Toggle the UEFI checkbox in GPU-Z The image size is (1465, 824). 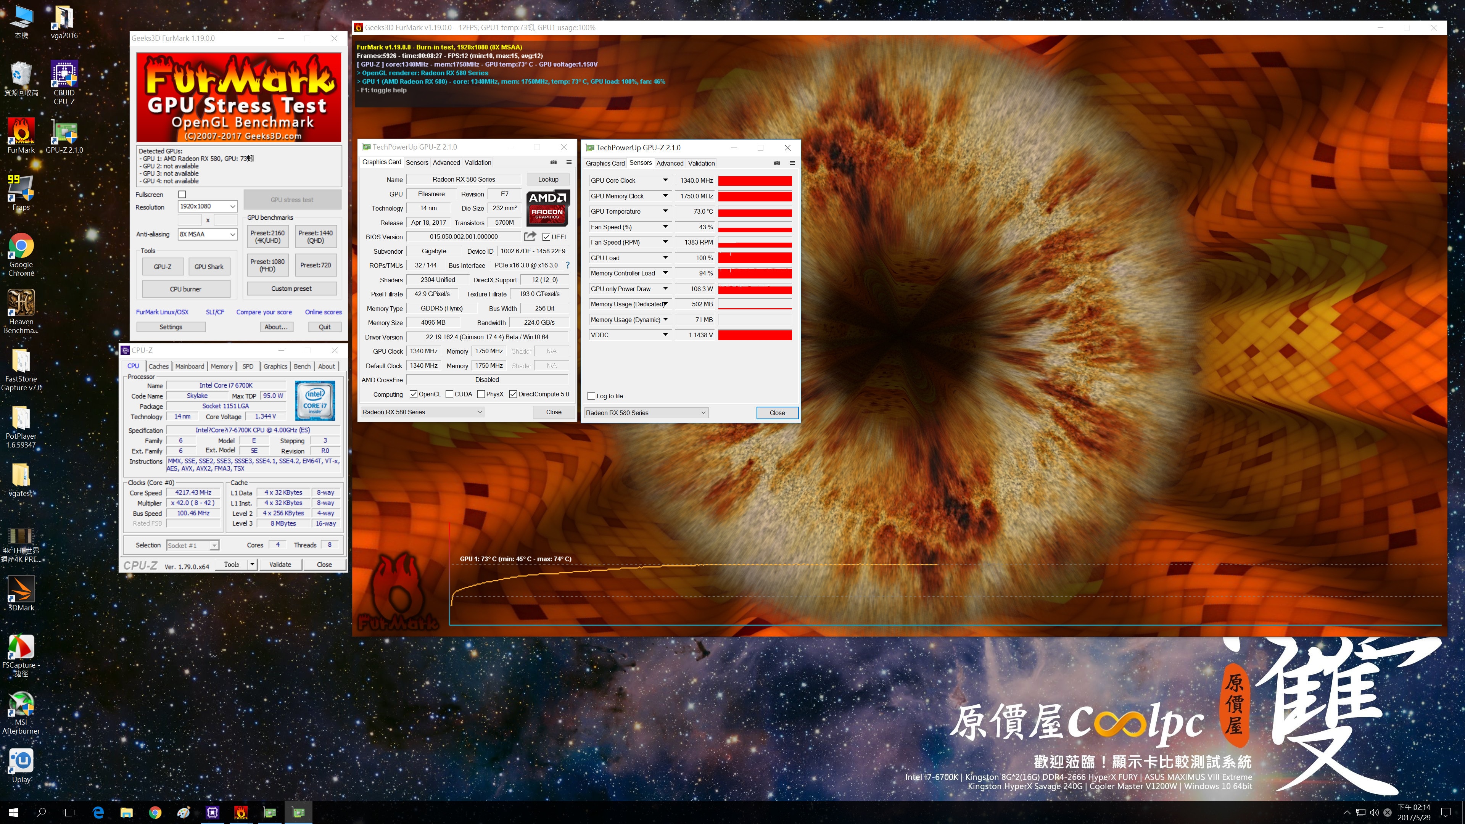[547, 237]
